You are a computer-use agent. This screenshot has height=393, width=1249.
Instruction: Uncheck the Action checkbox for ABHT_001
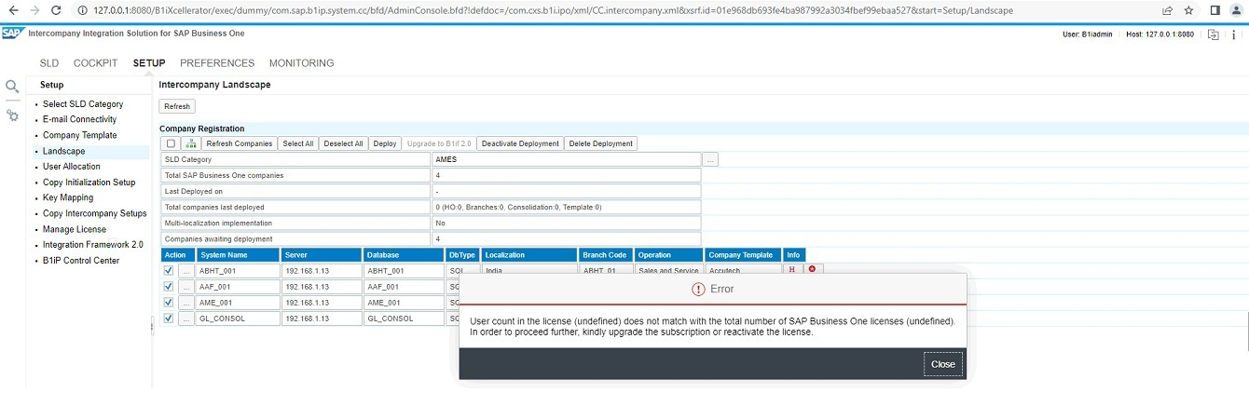click(x=169, y=270)
